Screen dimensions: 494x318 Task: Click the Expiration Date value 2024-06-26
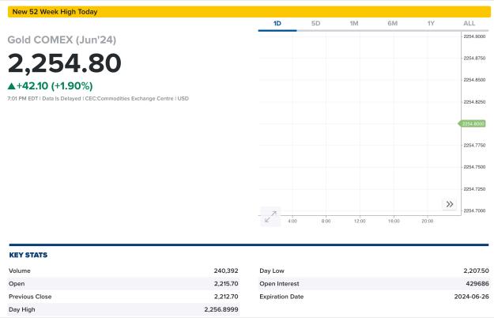tap(472, 297)
